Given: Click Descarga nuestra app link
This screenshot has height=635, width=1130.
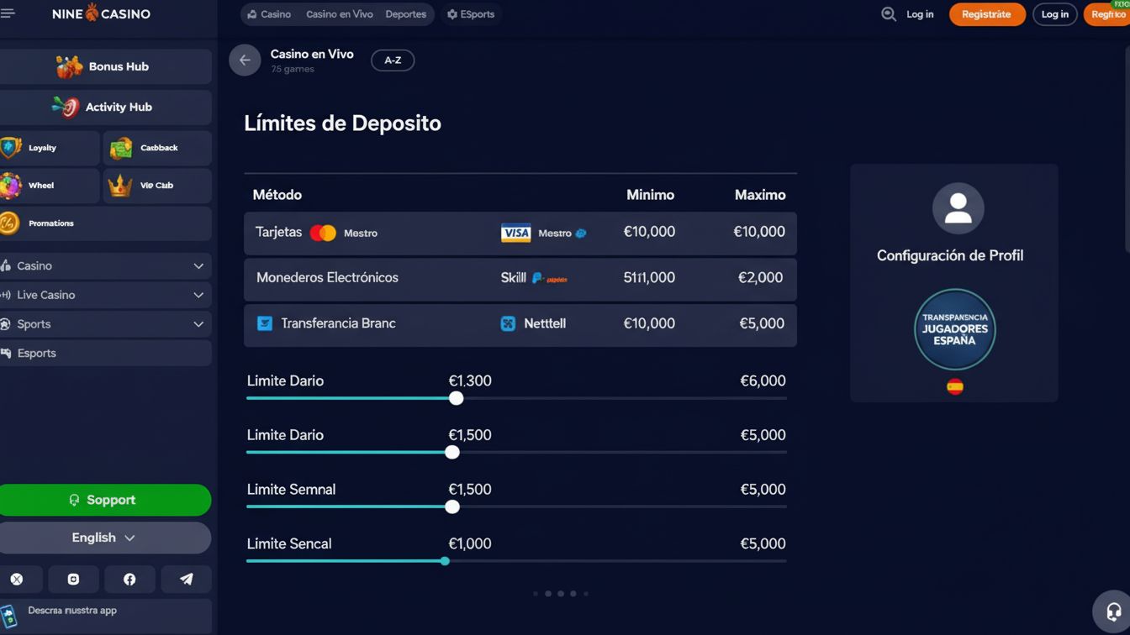Looking at the screenshot, I should click(x=72, y=611).
